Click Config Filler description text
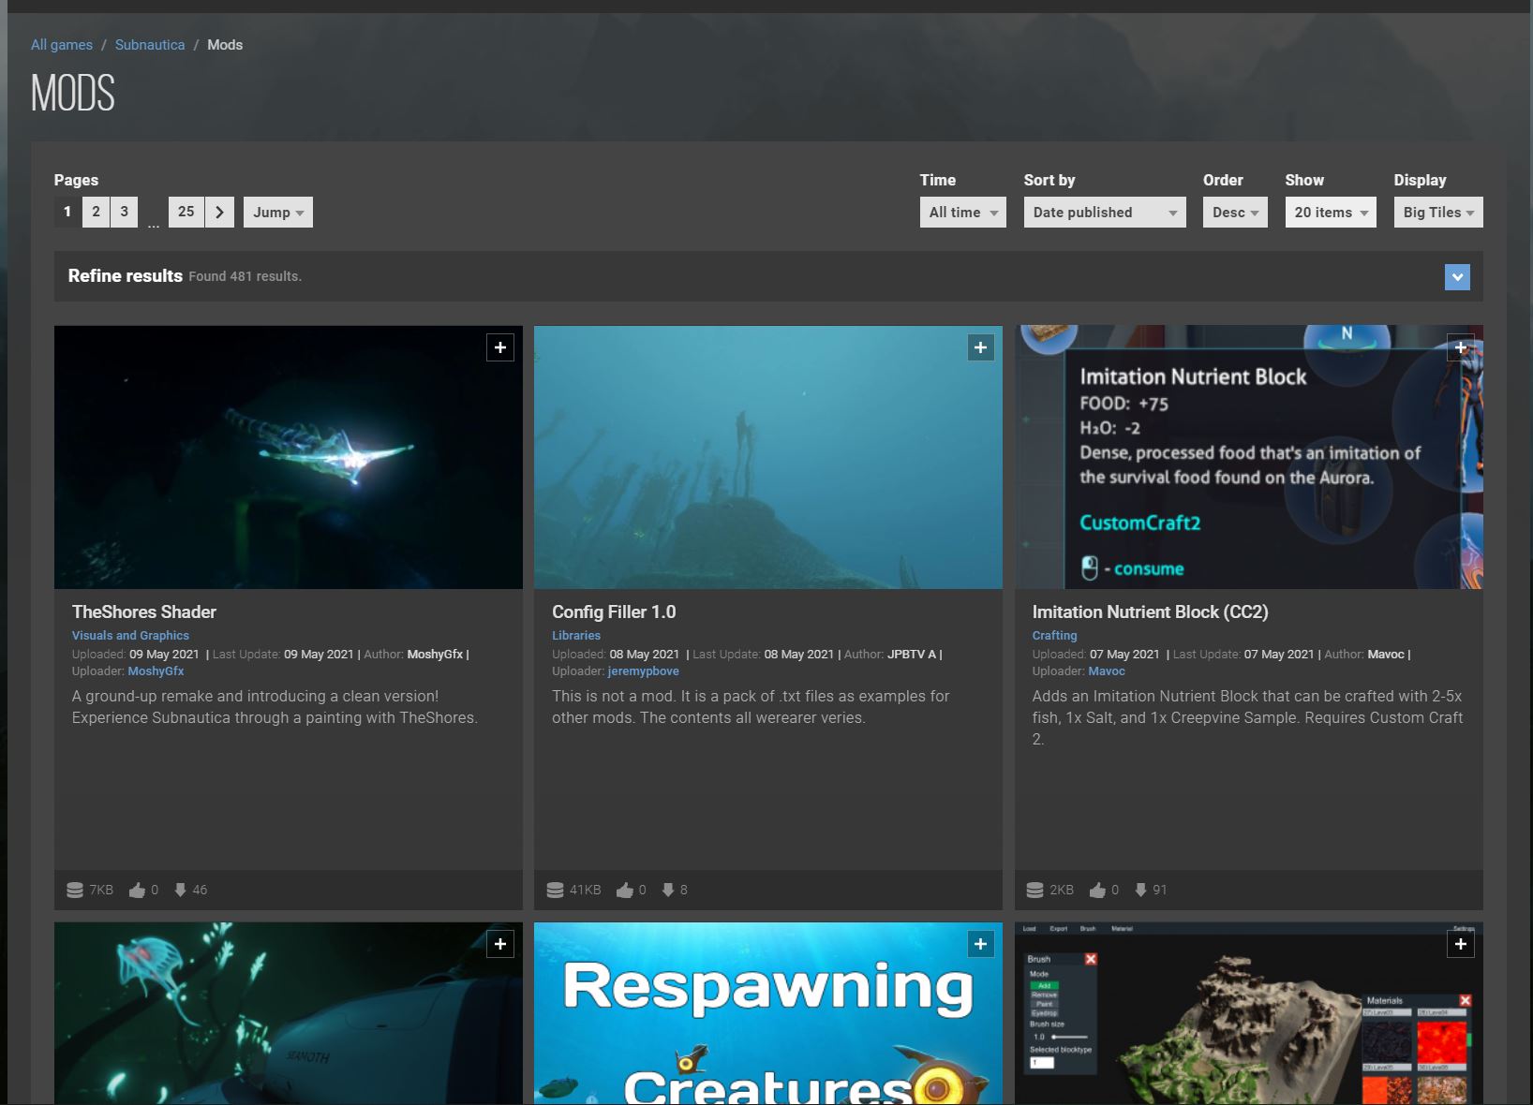Screen dimensions: 1533x1105 click(x=751, y=707)
